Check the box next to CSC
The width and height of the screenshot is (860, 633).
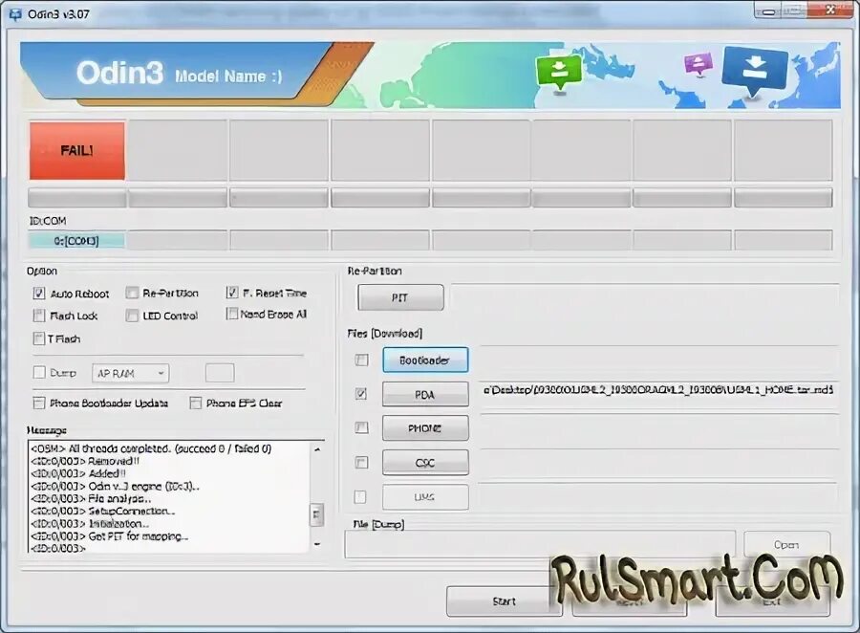pyautogui.click(x=361, y=462)
